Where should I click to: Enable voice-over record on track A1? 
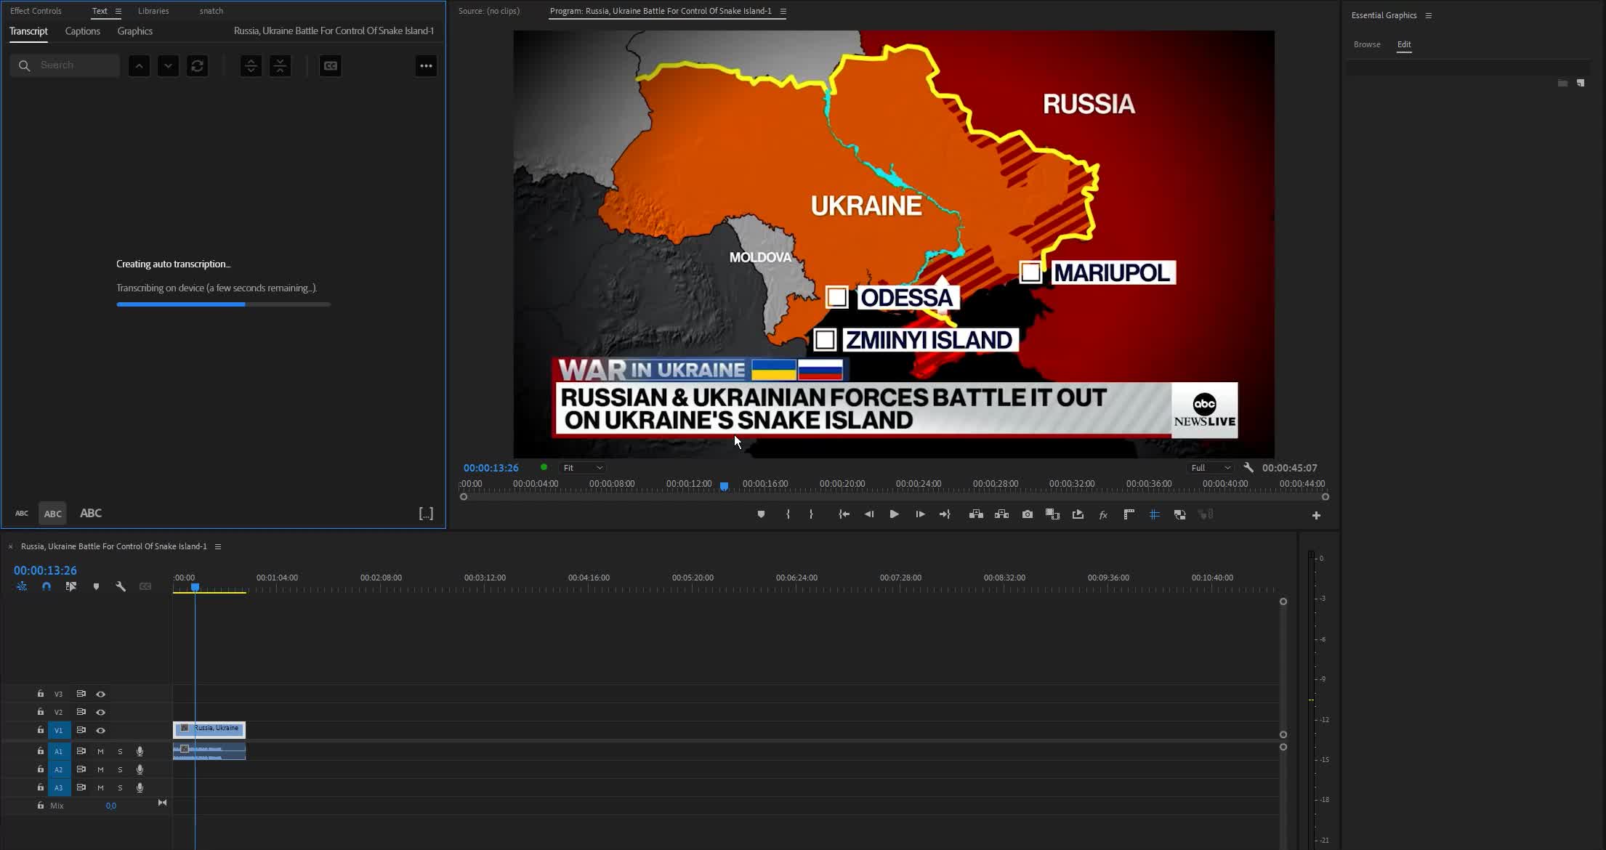click(140, 751)
